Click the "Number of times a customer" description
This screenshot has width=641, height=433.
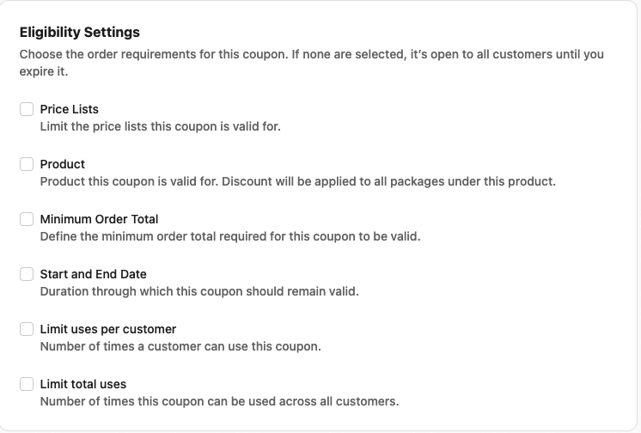coord(180,346)
